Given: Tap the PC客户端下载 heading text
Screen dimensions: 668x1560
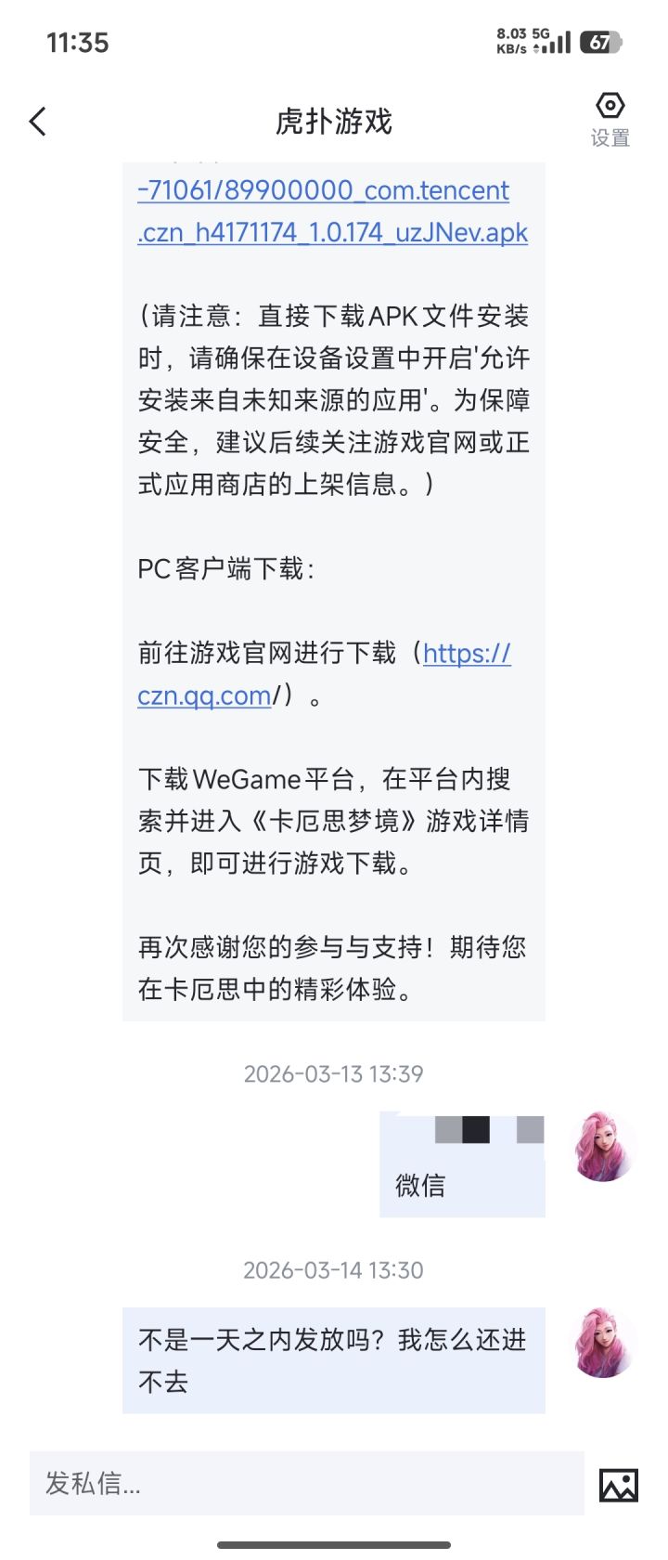Looking at the screenshot, I should [x=225, y=568].
